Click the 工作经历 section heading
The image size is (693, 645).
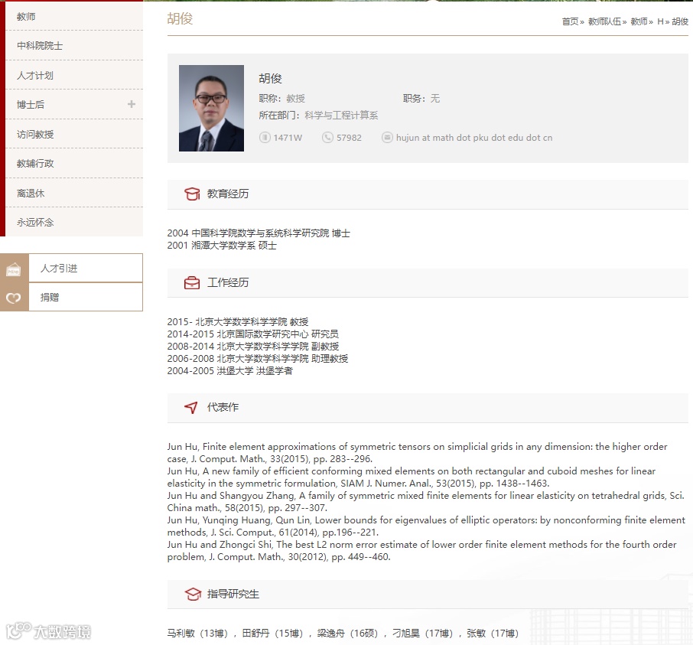click(228, 282)
